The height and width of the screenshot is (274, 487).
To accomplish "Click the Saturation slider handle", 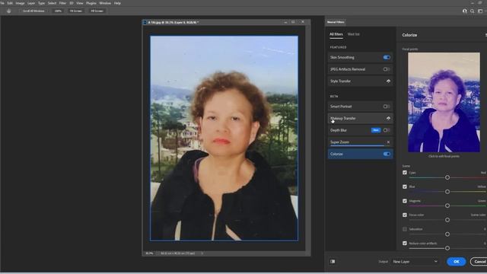I will point(447,234).
